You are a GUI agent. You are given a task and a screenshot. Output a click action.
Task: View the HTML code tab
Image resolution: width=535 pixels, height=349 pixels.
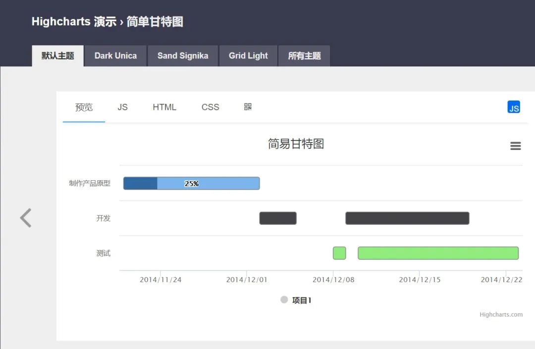(164, 107)
